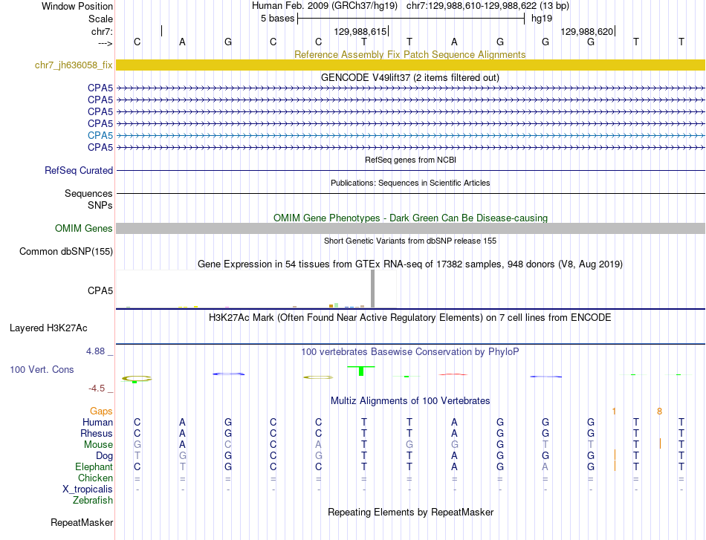Click the -4.5 PhyloP scale value
This screenshot has height=540, width=706.
(x=97, y=388)
